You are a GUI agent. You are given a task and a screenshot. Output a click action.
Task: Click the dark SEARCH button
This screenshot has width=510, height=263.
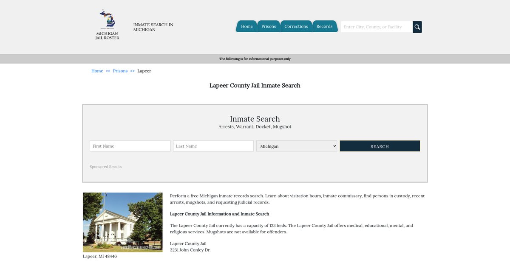380,146
